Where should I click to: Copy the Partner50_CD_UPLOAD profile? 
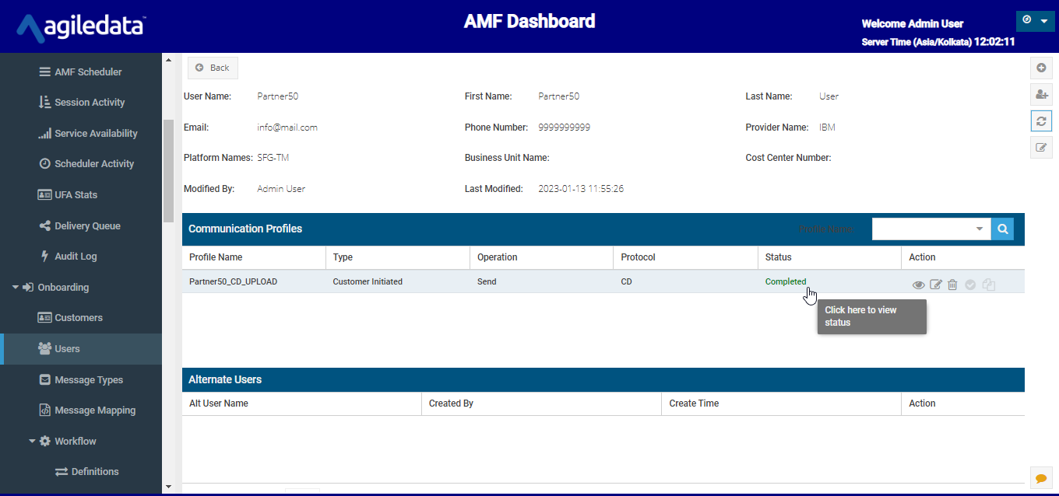(x=989, y=285)
